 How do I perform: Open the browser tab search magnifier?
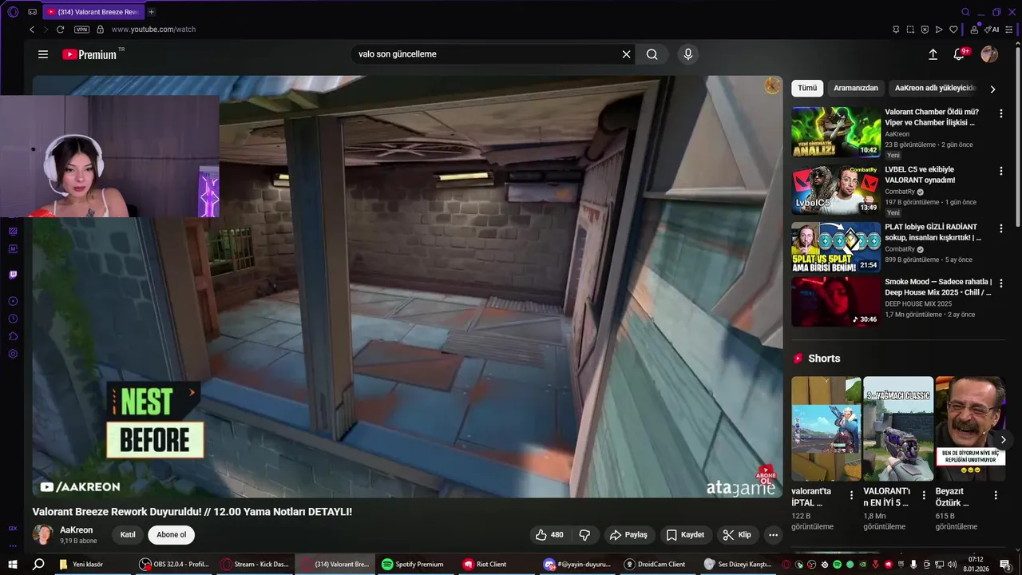tap(965, 12)
